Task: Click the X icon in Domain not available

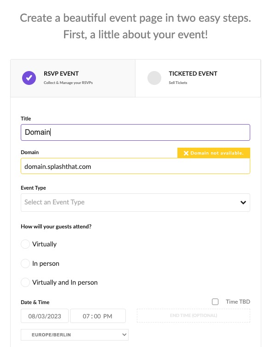Action: pyautogui.click(x=186, y=153)
